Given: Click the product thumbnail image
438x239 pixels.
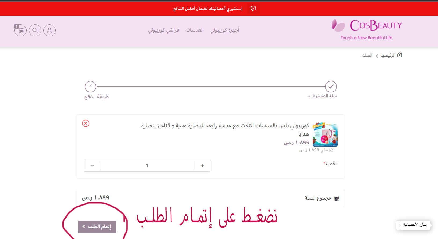Looking at the screenshot, I should click(325, 135).
